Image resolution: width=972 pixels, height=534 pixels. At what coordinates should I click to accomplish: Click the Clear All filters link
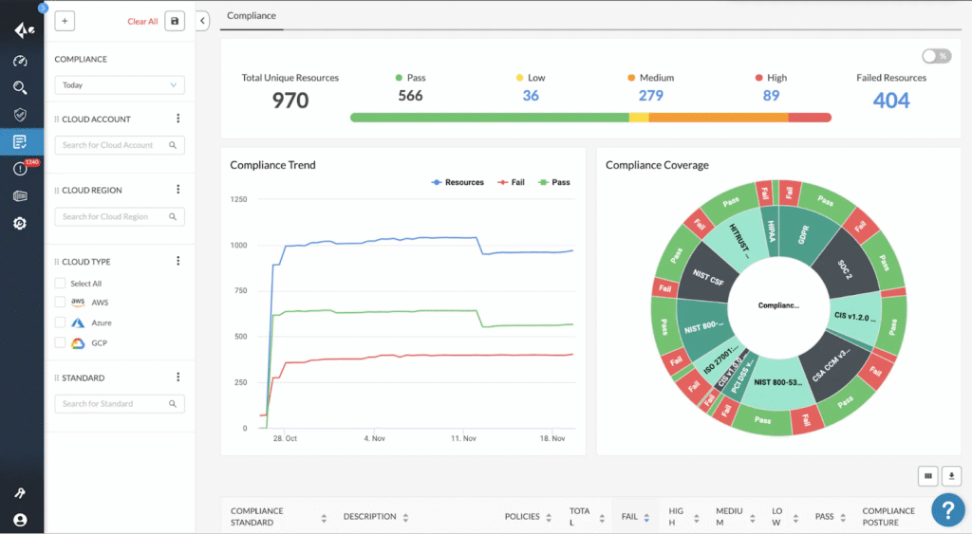click(142, 21)
